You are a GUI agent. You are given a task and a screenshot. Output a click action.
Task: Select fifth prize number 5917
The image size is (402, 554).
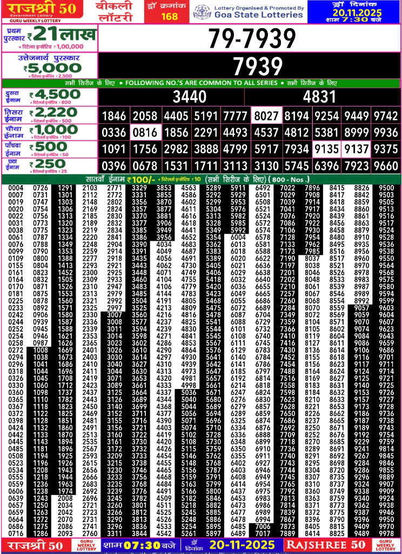(x=266, y=149)
